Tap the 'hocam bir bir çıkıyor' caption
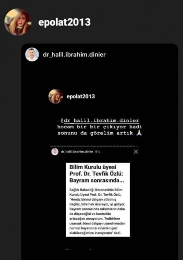 [100, 127]
